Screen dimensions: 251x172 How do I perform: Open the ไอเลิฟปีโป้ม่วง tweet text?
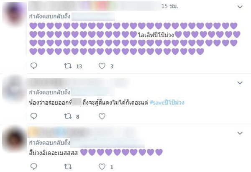coord(156,34)
